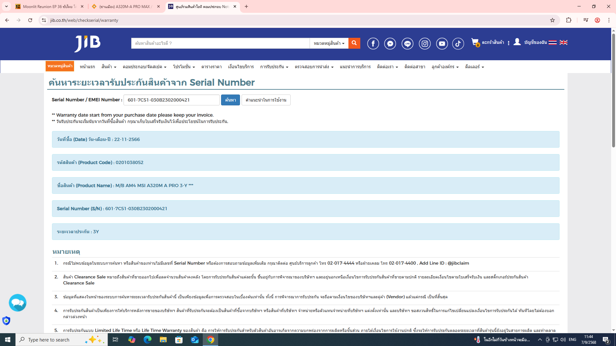
Task: Click บัญชีของฉัน account link
Action: 535,42
